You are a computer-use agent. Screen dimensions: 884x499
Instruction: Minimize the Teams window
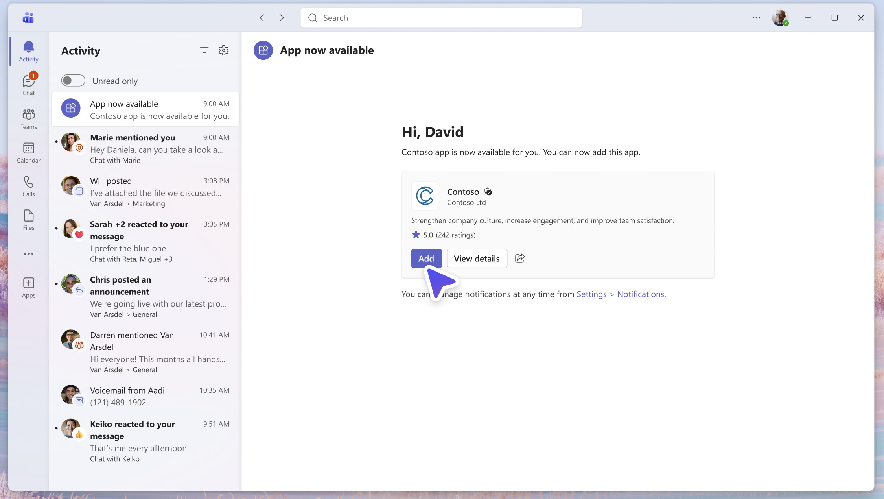tap(808, 18)
